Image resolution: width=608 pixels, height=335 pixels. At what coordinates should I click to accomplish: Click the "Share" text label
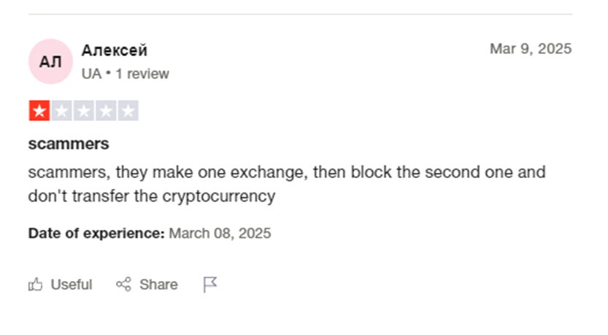158,285
